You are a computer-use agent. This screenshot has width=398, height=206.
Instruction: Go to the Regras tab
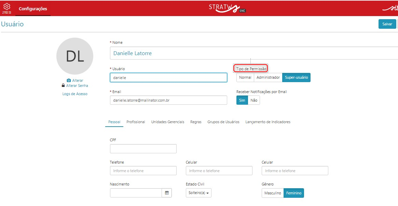[196, 122]
